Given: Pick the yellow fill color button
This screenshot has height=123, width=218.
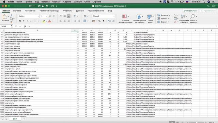Looking at the screenshot, I should [x=44, y=21].
